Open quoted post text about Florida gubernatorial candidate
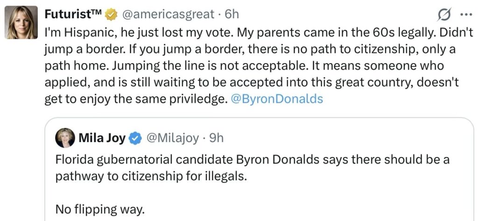This screenshot has height=221, width=478. pos(252,160)
